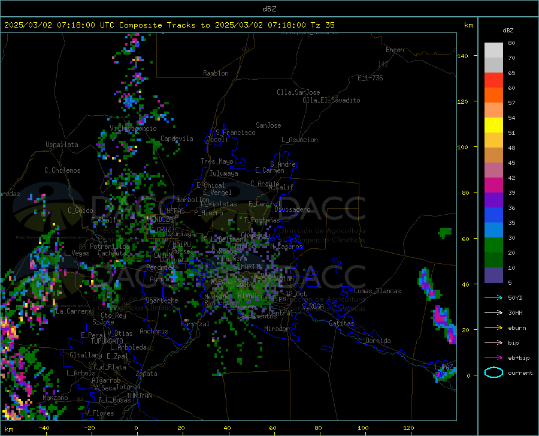Click the JUNIN place label
Screen dimensions: 539x436
(x=242, y=284)
